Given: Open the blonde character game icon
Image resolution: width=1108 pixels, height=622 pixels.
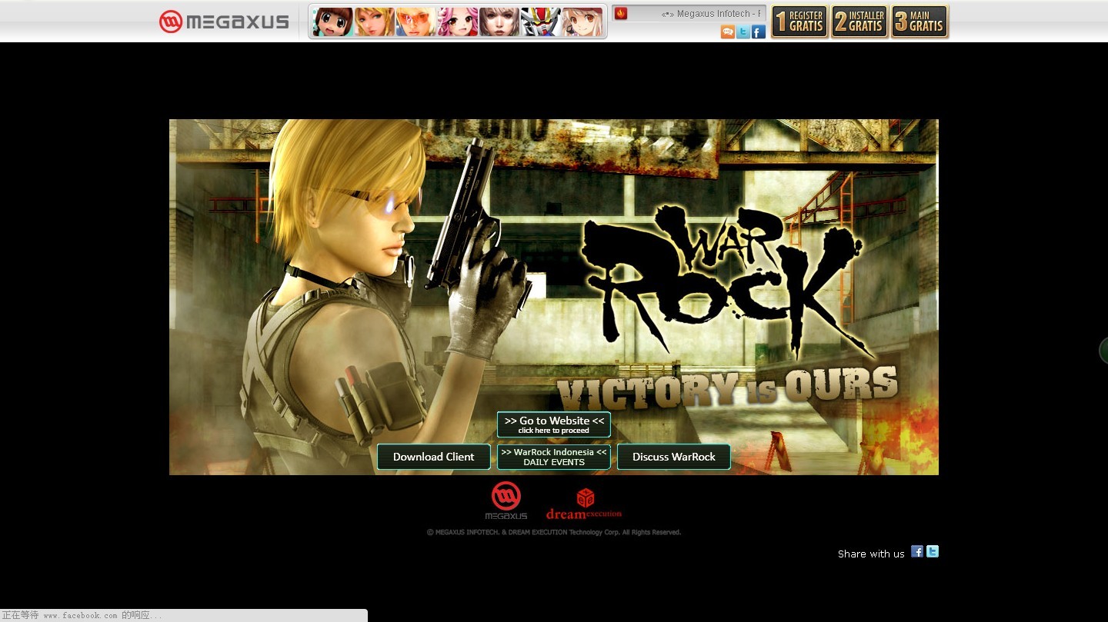Looking at the screenshot, I should [375, 22].
